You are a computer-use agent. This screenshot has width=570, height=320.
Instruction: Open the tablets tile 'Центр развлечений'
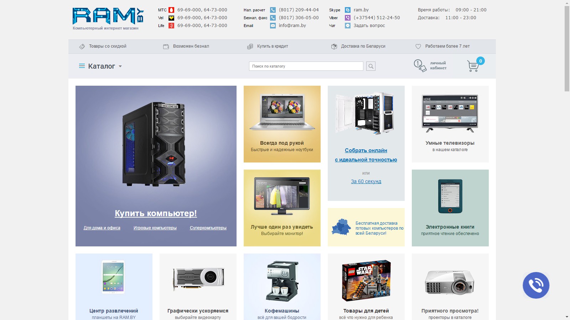pos(114,287)
